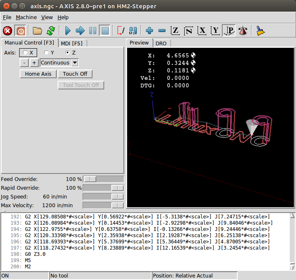The width and height of the screenshot is (296, 280).
Task: Select perspective view P icon
Action: (228, 31)
